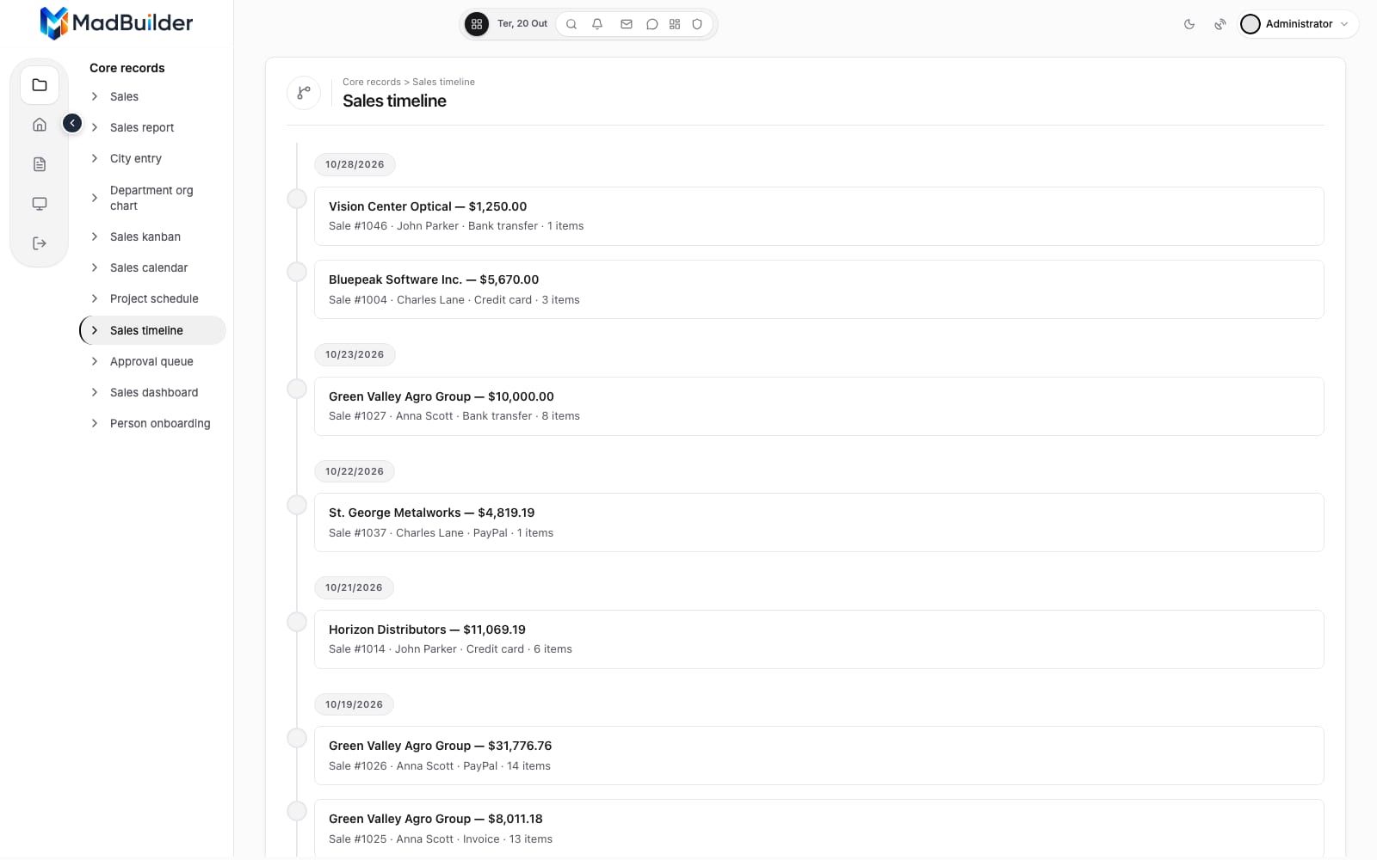Open Green Valley Agro Group $10,000.00 card

818,406
